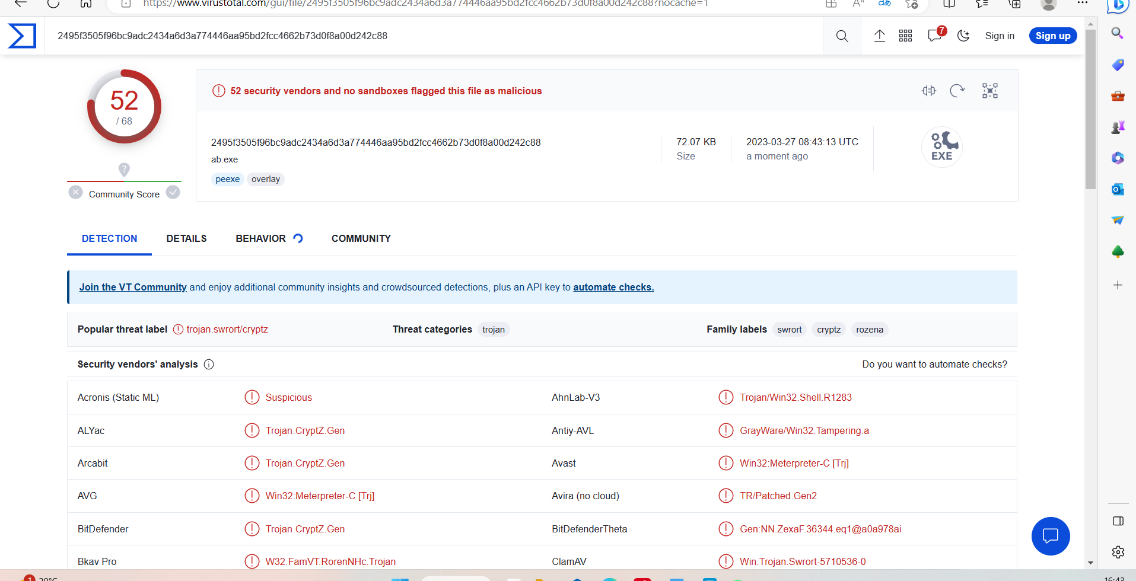Viewport: 1136px width, 581px height.
Task: Click the 'GrayWare/Win32.Tampering.a' detection
Action: tap(804, 431)
